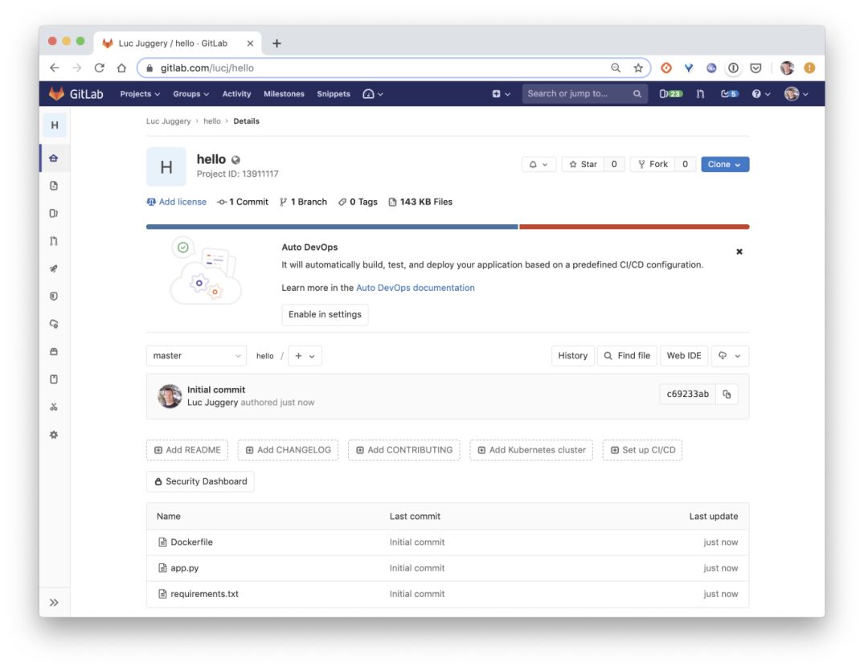Click Luc Juggery breadcrumb link

[x=168, y=121]
